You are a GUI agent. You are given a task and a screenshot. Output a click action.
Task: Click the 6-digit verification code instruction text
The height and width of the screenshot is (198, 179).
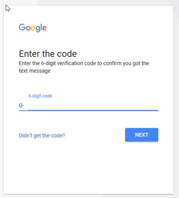pos(84,67)
